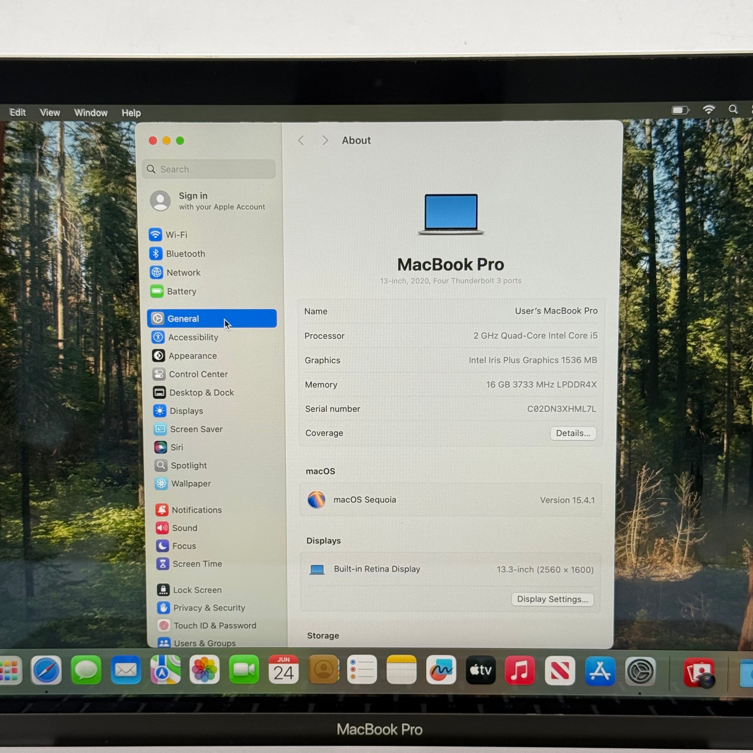Open Siri settings
Image resolution: width=753 pixels, height=753 pixels.
point(169,447)
